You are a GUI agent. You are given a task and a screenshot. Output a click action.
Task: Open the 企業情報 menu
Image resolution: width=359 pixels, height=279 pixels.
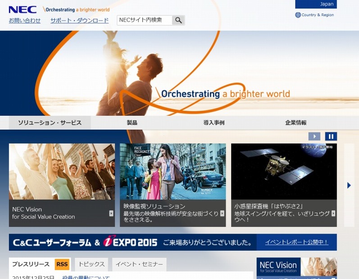tap(295, 122)
